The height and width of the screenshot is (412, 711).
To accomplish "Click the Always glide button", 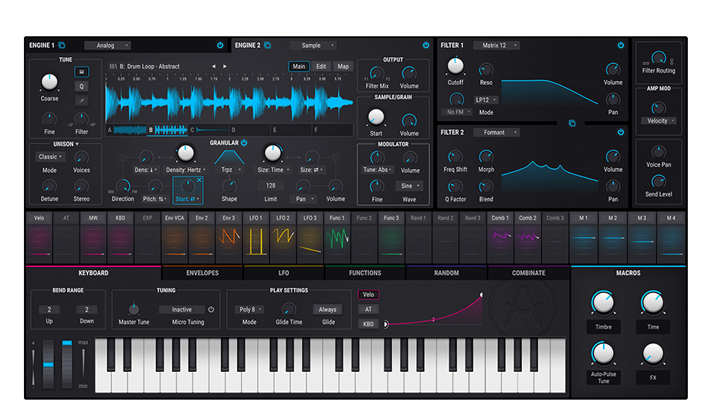I will tap(328, 309).
